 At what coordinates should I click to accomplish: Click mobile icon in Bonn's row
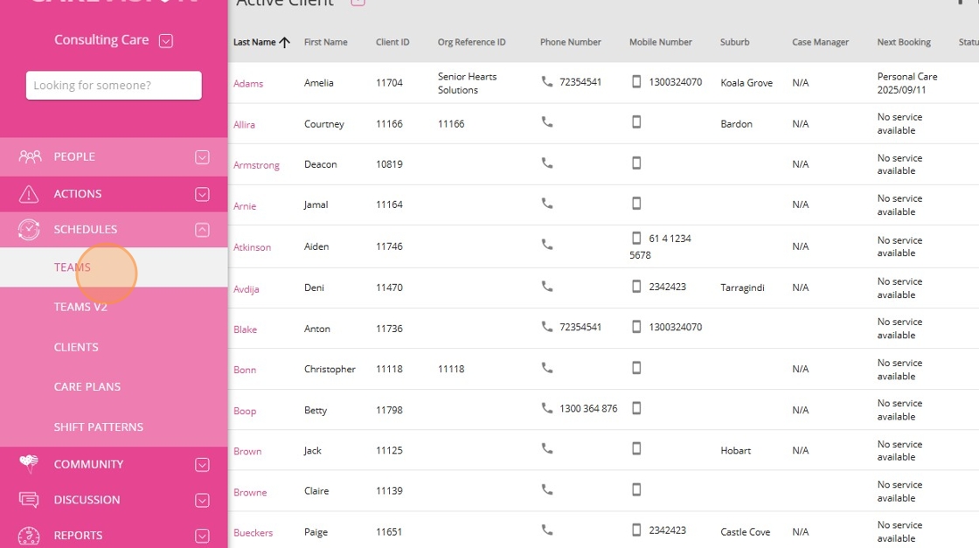pos(636,368)
